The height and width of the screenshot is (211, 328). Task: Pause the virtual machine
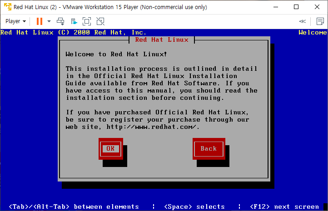point(40,21)
